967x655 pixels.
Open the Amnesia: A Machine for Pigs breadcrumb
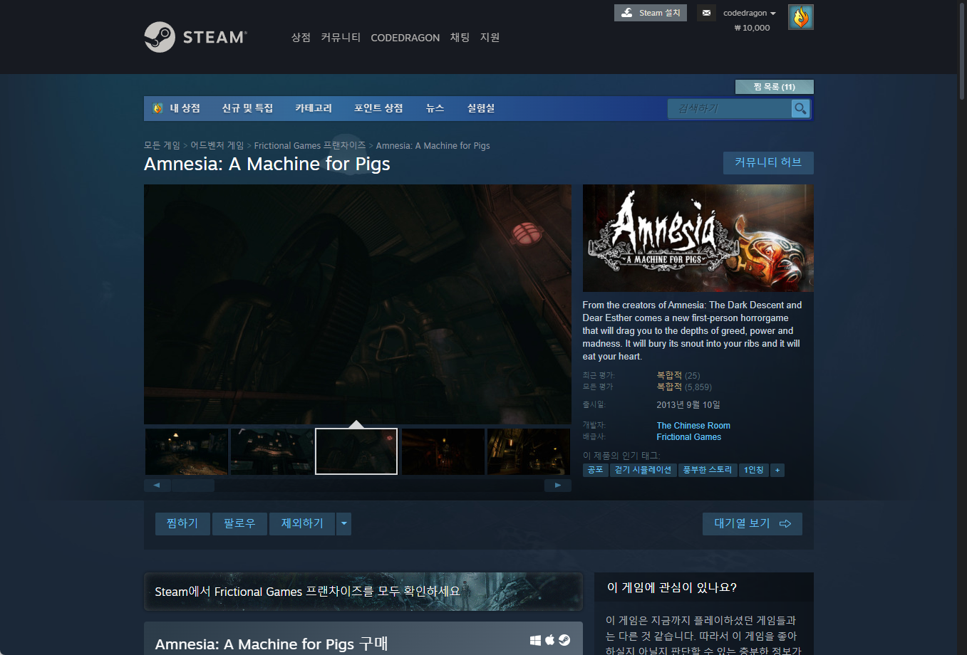[433, 145]
